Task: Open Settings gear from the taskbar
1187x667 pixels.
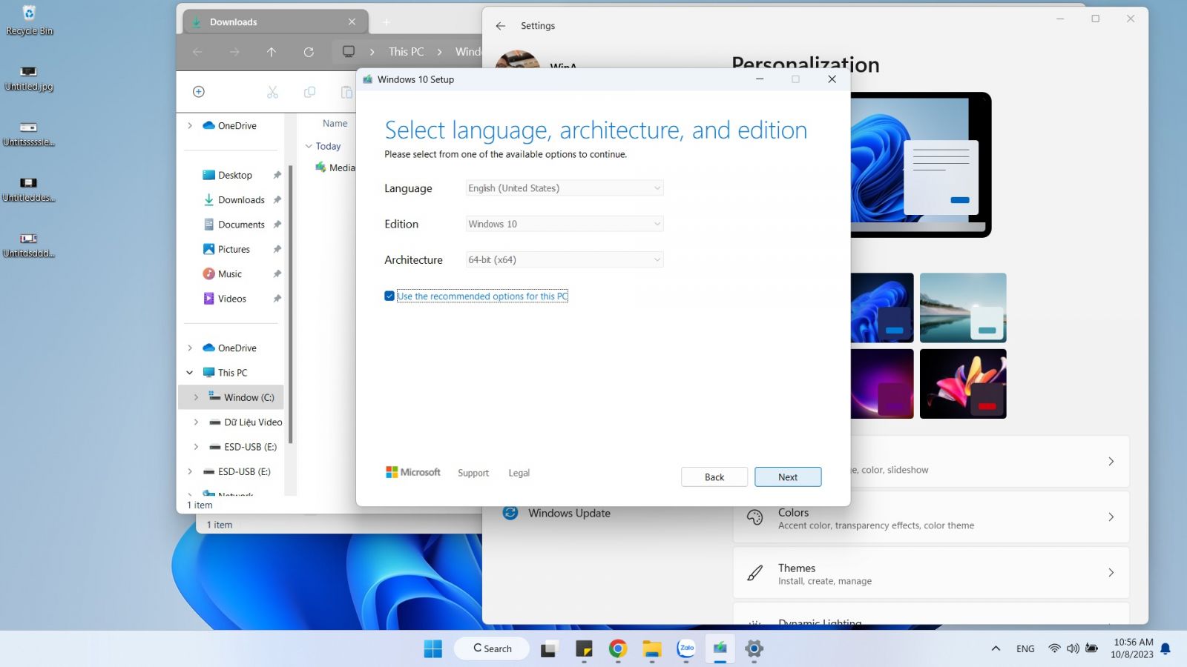Action: coord(754,648)
